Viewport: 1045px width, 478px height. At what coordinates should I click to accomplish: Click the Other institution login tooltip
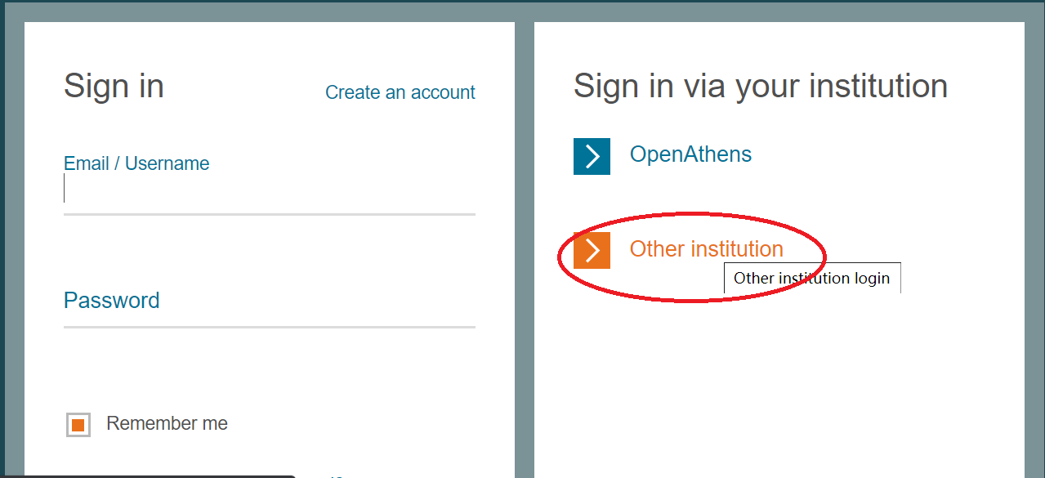point(811,278)
